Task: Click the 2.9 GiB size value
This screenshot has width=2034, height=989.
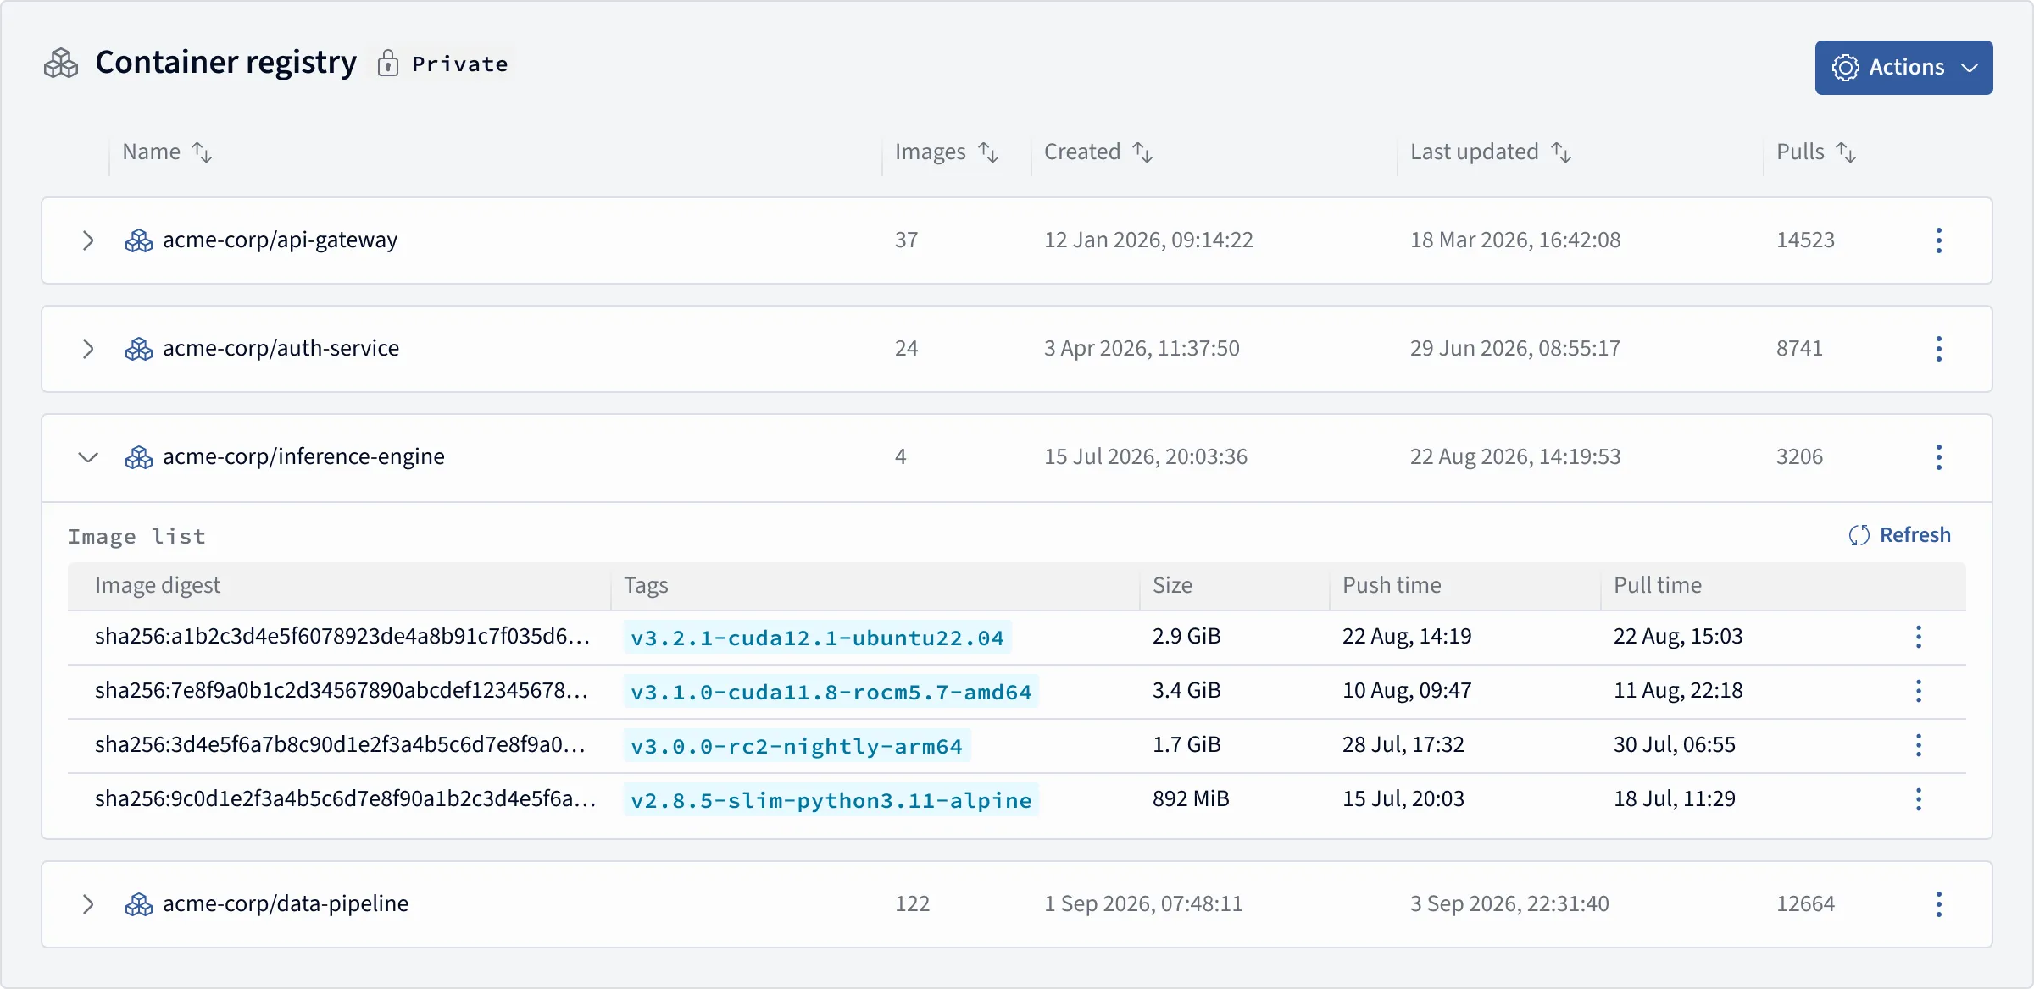Action: (1186, 637)
